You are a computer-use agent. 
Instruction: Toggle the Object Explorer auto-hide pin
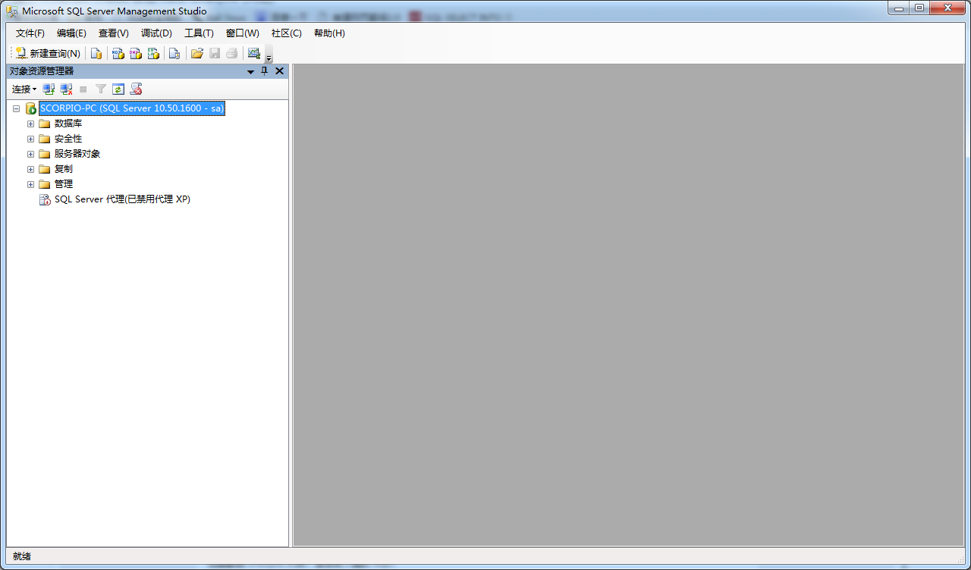(265, 71)
